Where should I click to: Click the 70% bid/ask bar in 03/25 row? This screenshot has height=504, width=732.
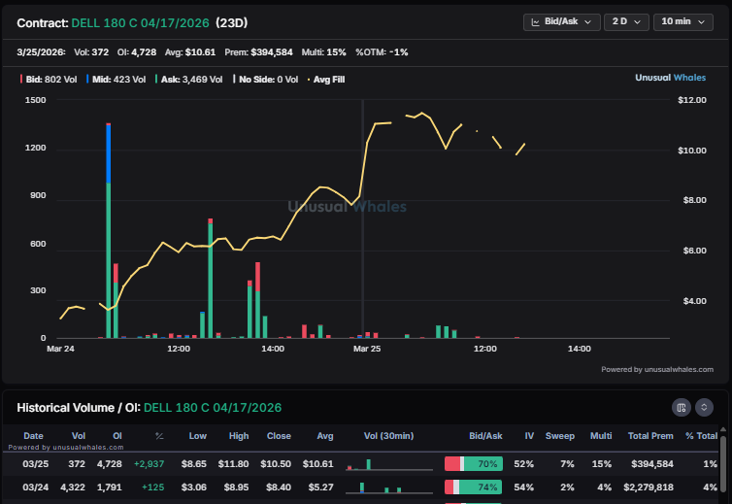(x=474, y=464)
